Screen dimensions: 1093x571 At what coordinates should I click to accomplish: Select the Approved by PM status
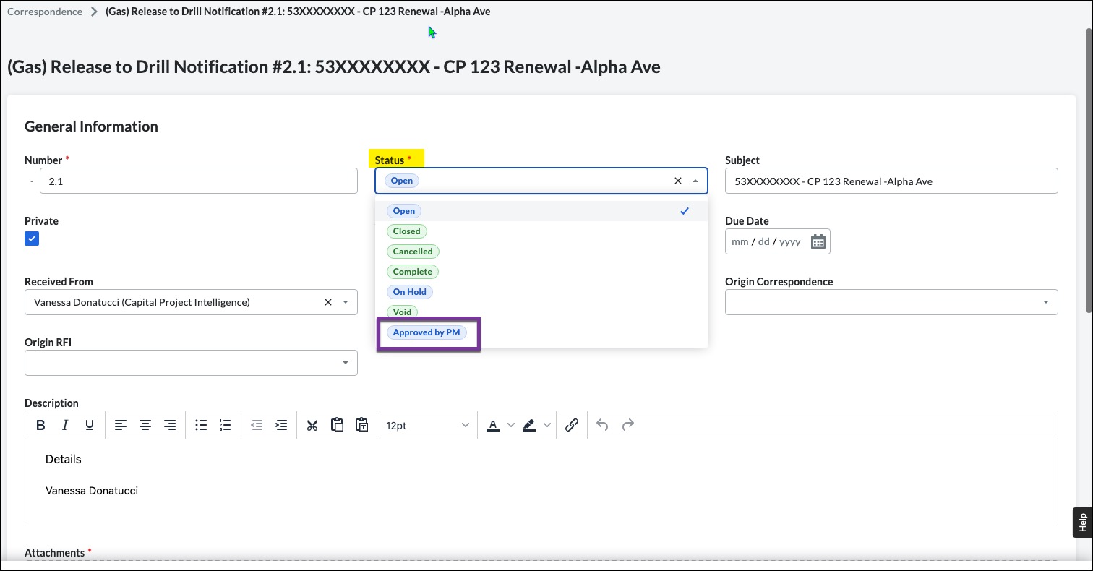click(427, 332)
